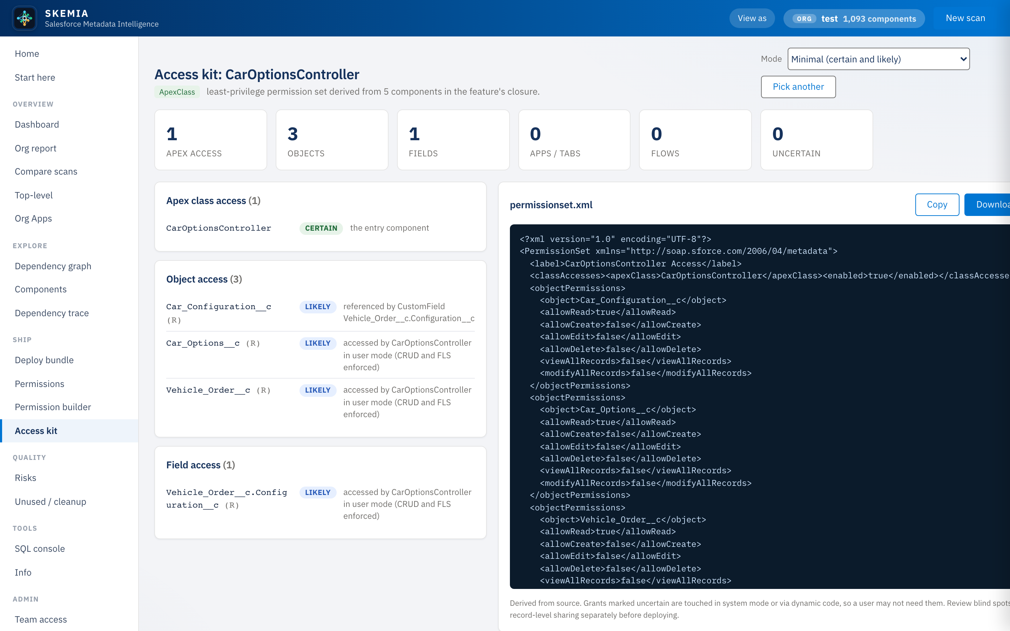Screen dimensions: 1010x631
Task: Go to Home in sidebar
Action: [x=69, y=54]
